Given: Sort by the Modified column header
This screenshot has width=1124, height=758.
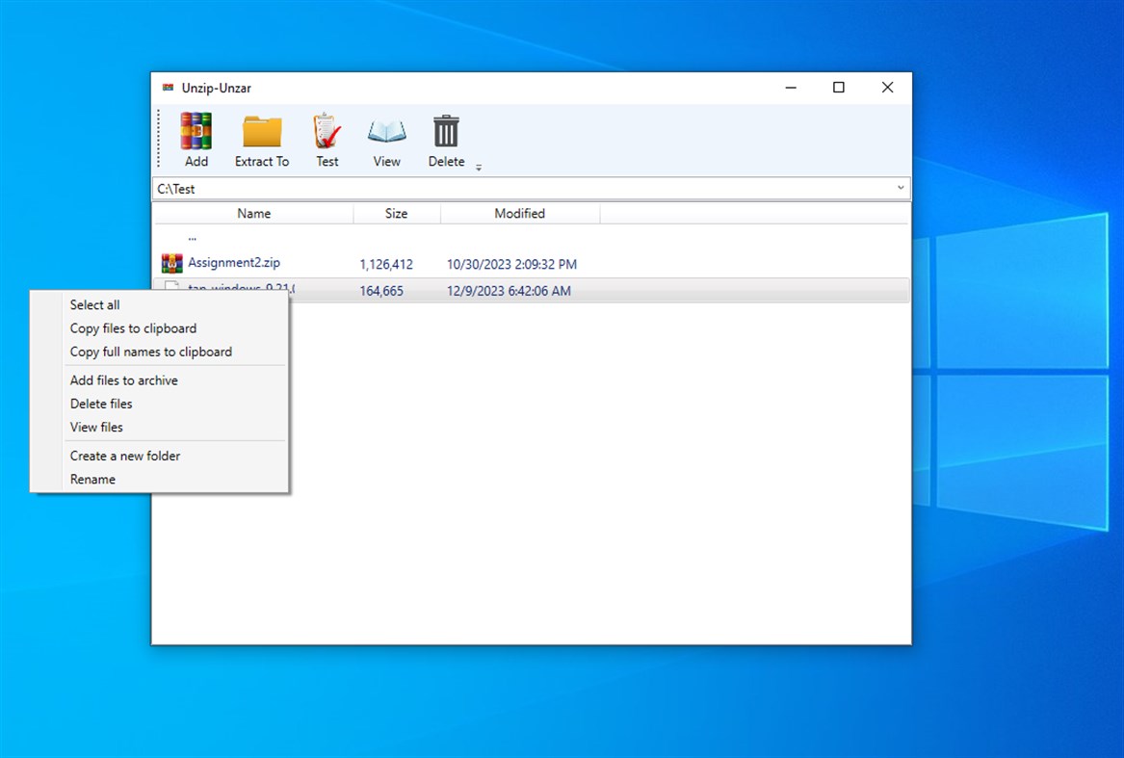Looking at the screenshot, I should (520, 214).
